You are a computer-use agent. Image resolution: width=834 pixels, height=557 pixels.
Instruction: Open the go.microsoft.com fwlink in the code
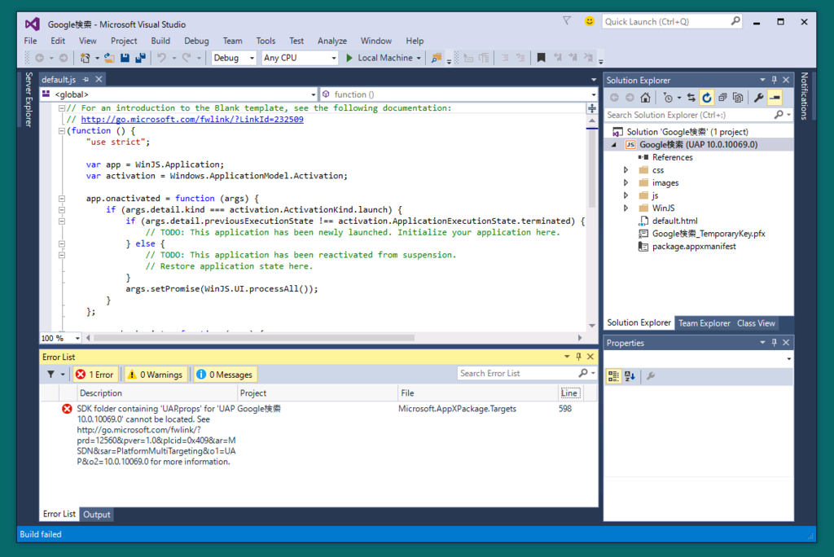pos(191,119)
